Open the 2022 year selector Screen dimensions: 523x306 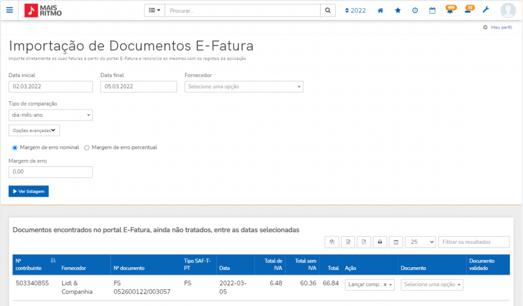(x=355, y=11)
